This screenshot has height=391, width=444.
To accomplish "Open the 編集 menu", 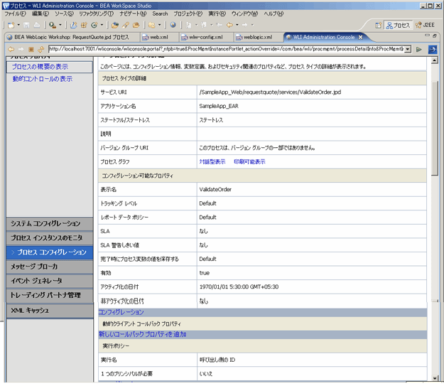I will (40, 14).
